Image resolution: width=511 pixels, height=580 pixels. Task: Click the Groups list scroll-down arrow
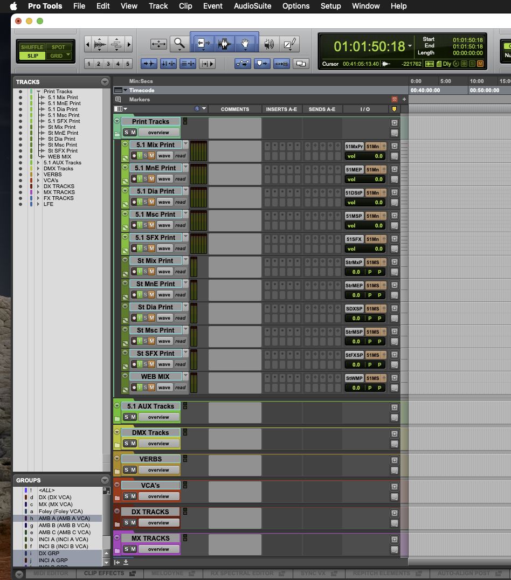106,562
